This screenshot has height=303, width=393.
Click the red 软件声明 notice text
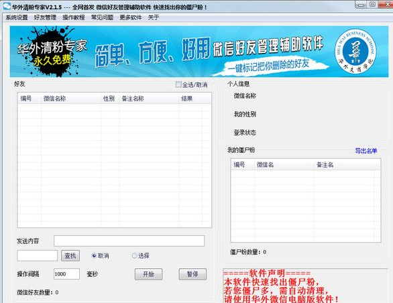(281, 286)
